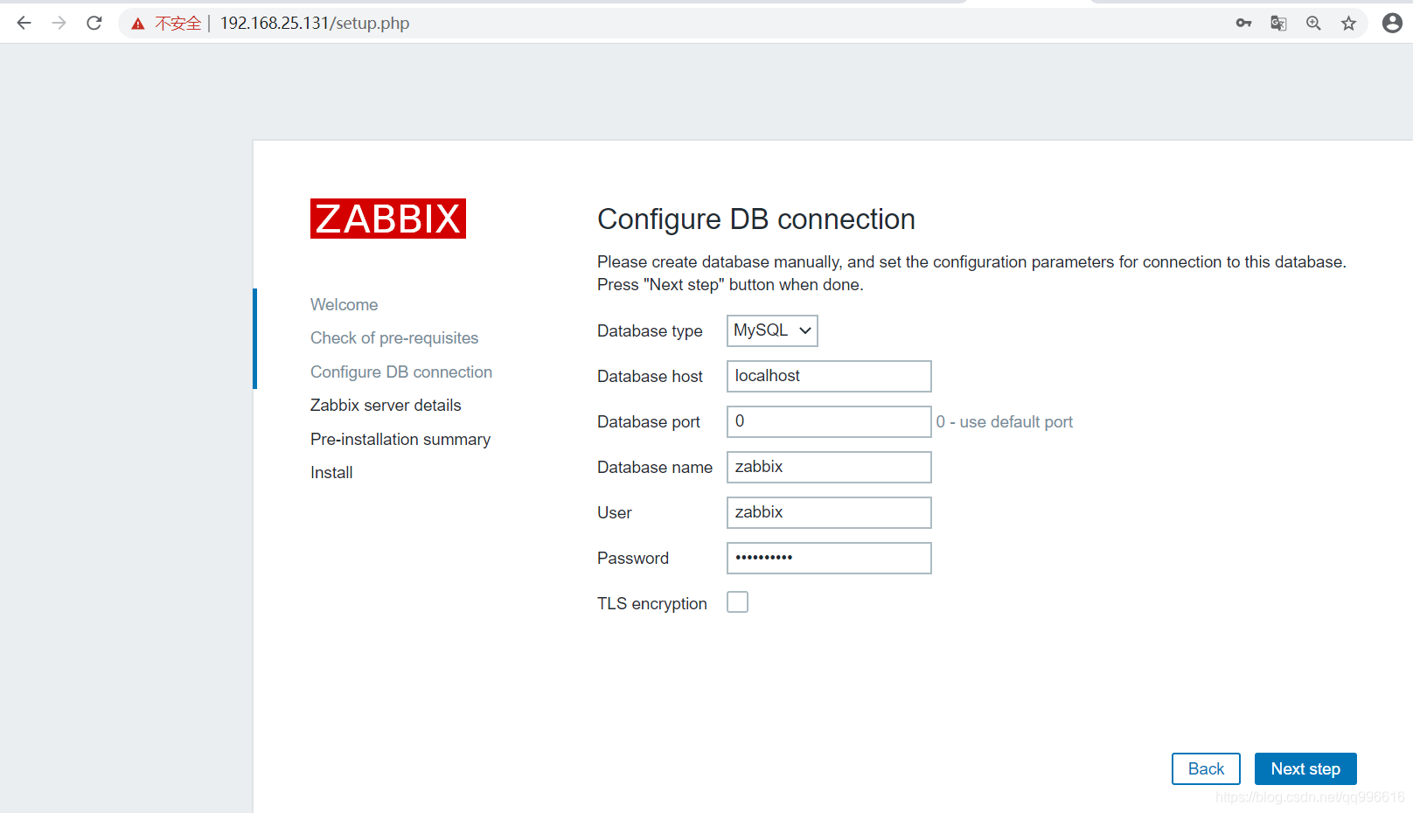Click the Database port label
The width and height of the screenshot is (1413, 813).
[x=649, y=421]
